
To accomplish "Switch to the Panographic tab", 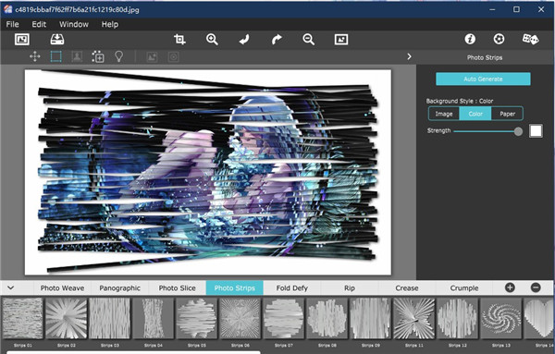I will 119,287.
